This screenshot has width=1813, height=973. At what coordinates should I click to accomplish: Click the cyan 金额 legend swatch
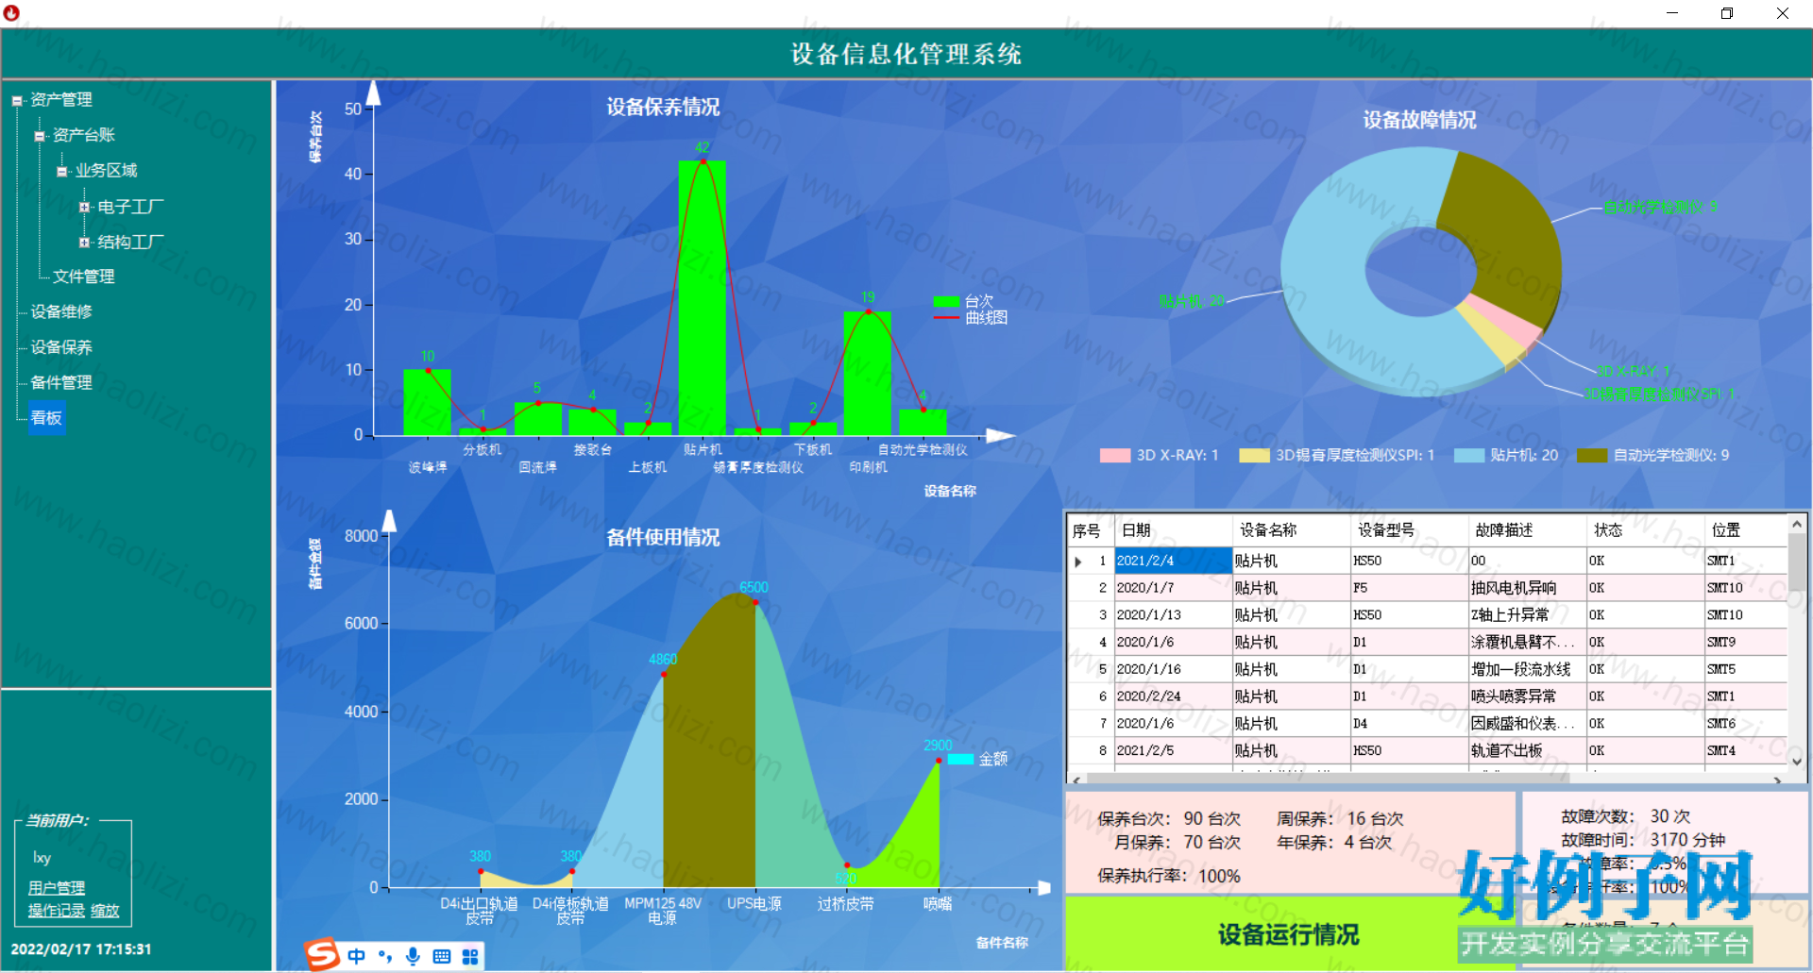(960, 759)
